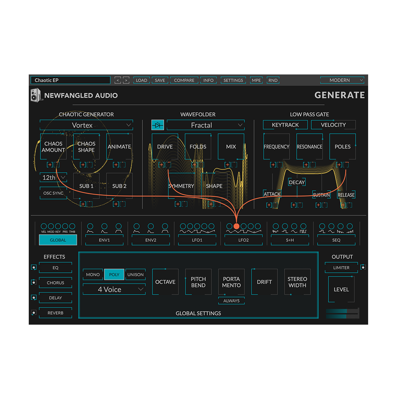Select the MOD modulation source circle
This screenshot has width=398, height=398.
pyautogui.click(x=51, y=226)
